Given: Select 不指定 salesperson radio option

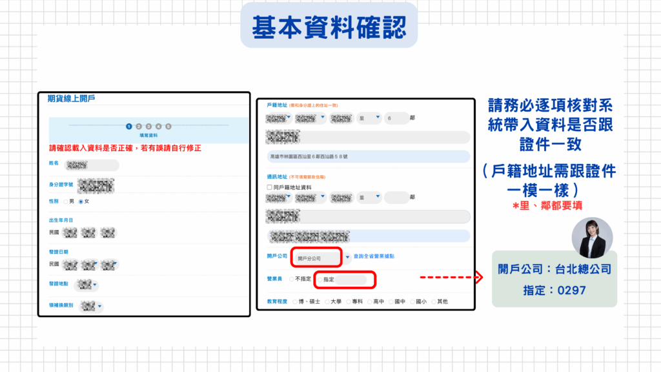Looking at the screenshot, I should pyautogui.click(x=292, y=279).
